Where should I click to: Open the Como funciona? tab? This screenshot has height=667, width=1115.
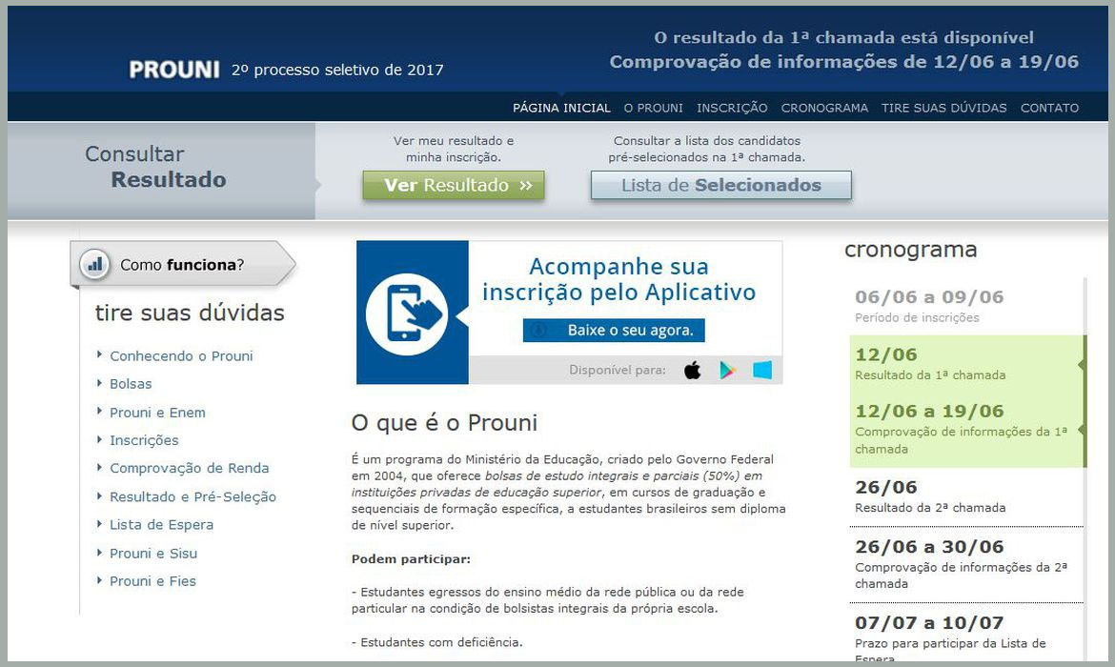[183, 265]
